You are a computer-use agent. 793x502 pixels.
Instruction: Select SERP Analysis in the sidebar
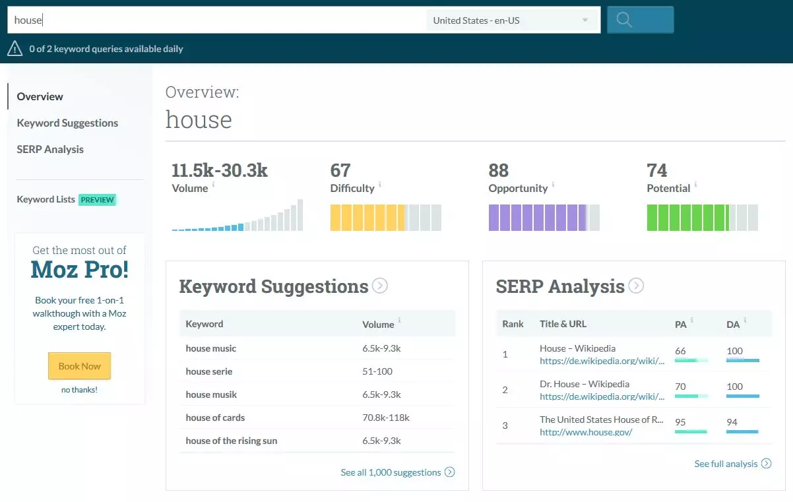coord(50,149)
